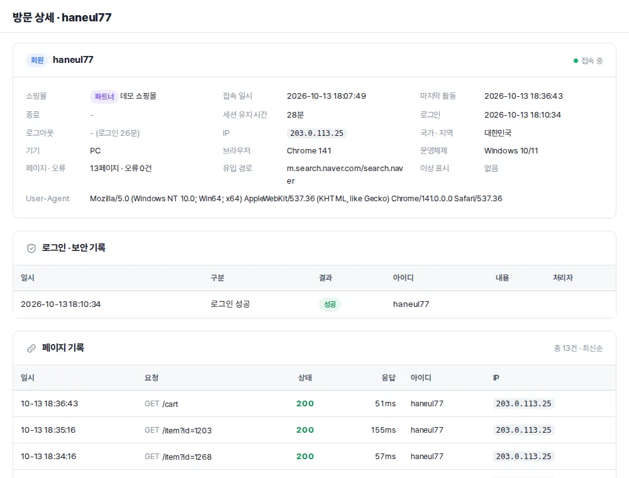
Task: Click the 57ms response time
Action: click(x=385, y=457)
